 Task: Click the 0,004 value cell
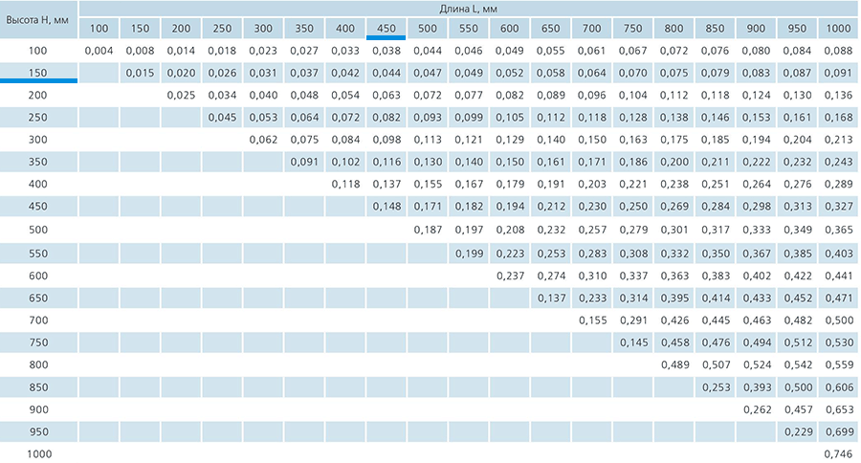click(99, 51)
